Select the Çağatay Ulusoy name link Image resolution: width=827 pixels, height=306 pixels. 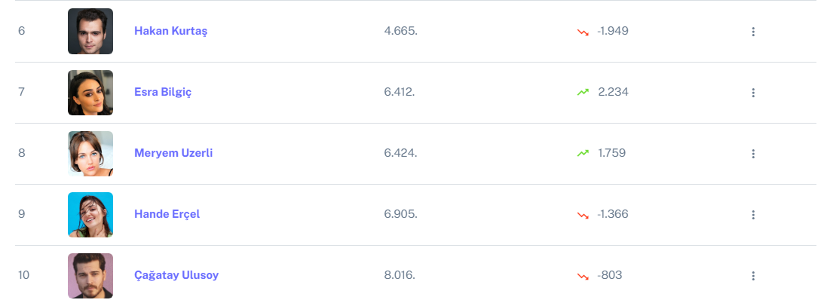coord(176,275)
